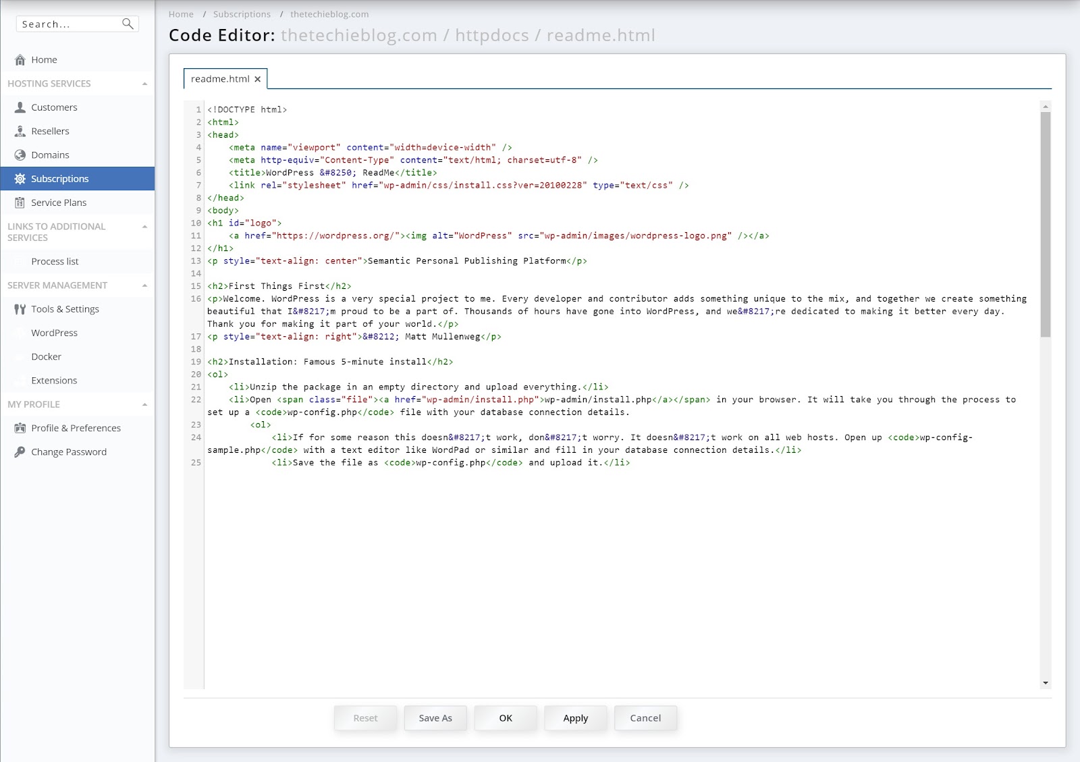Image resolution: width=1080 pixels, height=762 pixels.
Task: Click the editor vertical scrollbar thumb
Action: point(1046,224)
